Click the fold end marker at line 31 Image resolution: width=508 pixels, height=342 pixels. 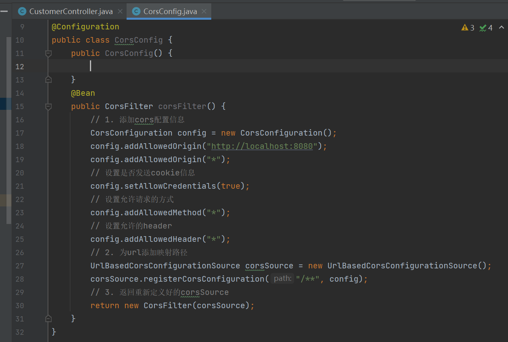click(48, 319)
